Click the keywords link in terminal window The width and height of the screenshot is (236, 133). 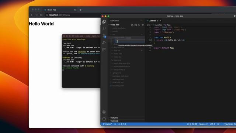(x=82, y=52)
